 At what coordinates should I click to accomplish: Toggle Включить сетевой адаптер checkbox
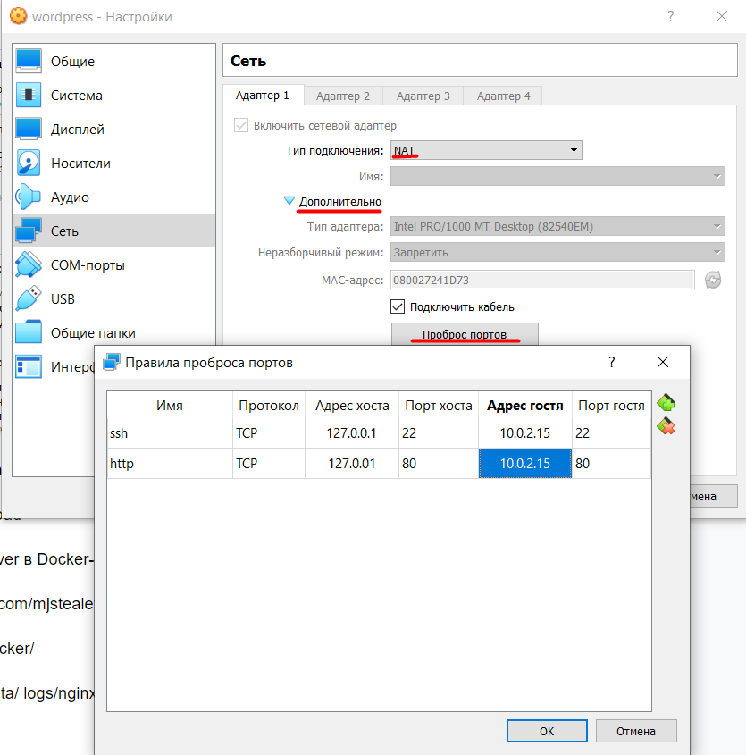tap(241, 125)
